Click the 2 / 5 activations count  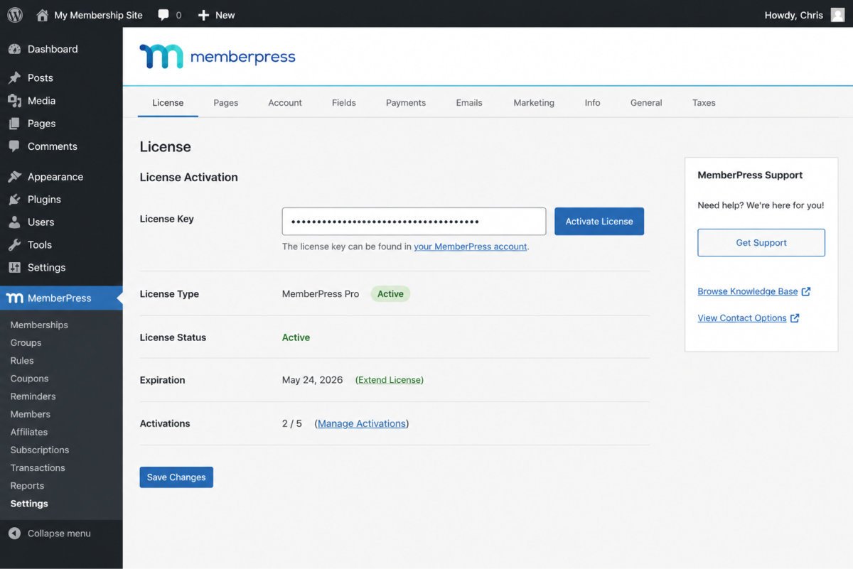coord(292,423)
